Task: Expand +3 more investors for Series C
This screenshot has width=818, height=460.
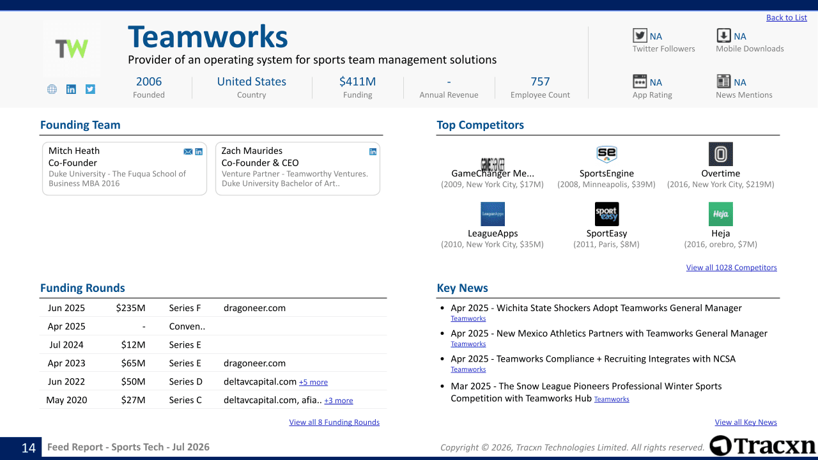Action: tap(339, 401)
